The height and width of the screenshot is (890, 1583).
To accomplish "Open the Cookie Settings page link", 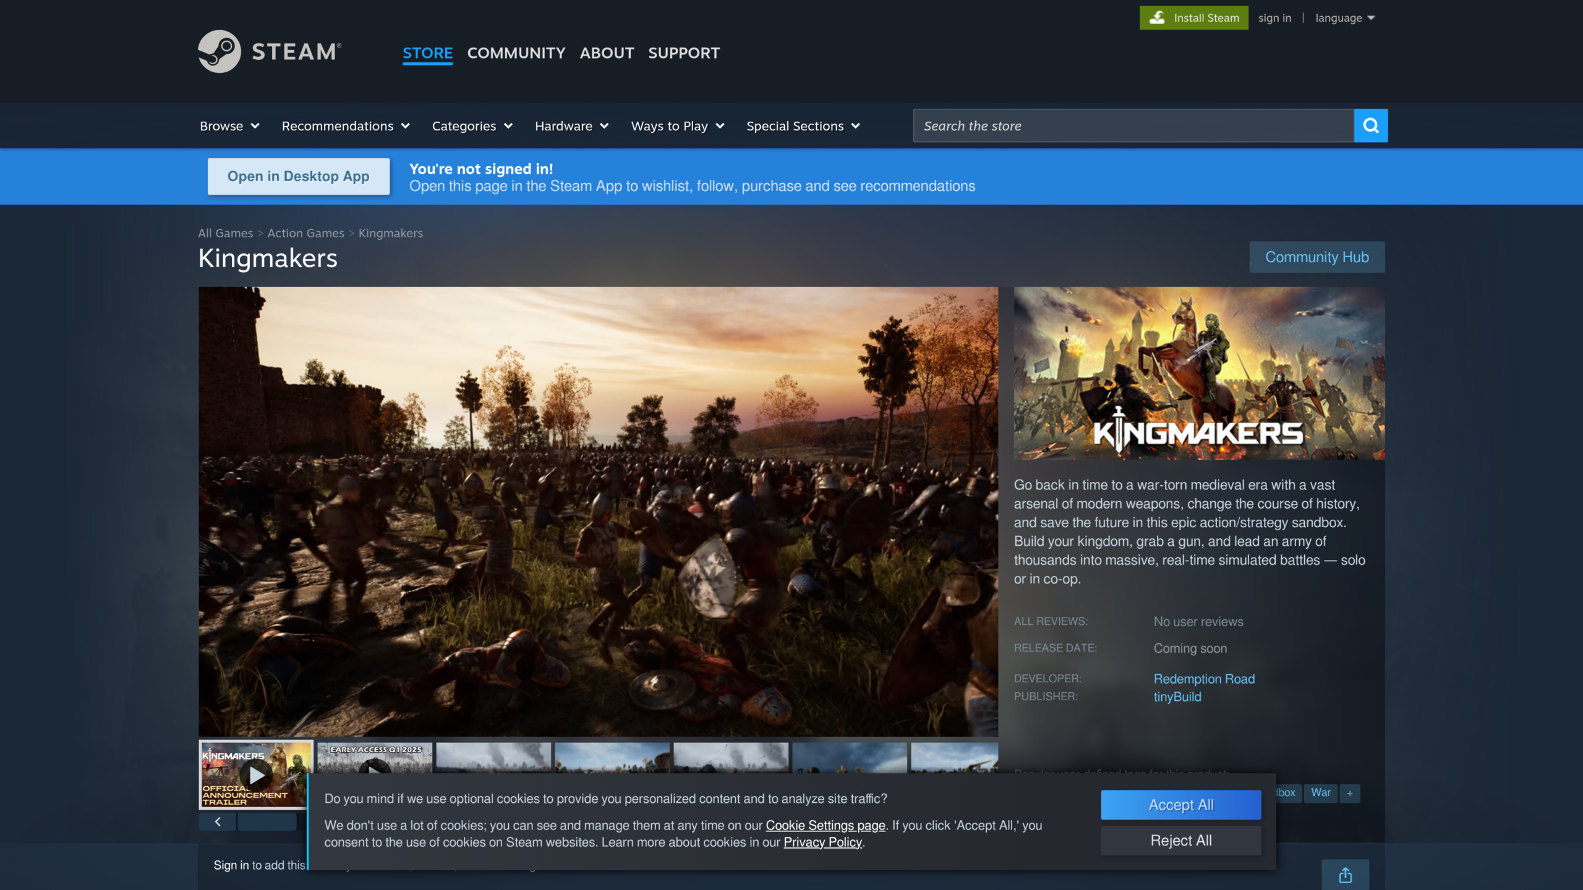I will pos(826,825).
